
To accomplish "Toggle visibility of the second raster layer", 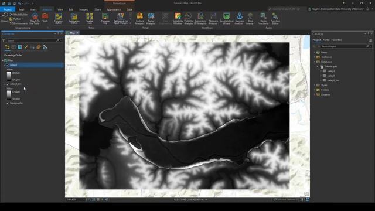I will (8, 84).
